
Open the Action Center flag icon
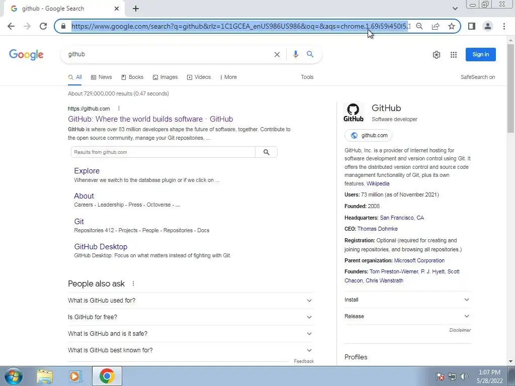point(440,376)
